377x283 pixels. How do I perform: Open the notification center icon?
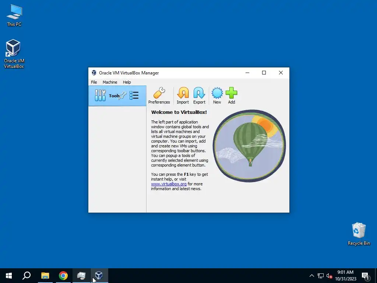[x=366, y=276]
